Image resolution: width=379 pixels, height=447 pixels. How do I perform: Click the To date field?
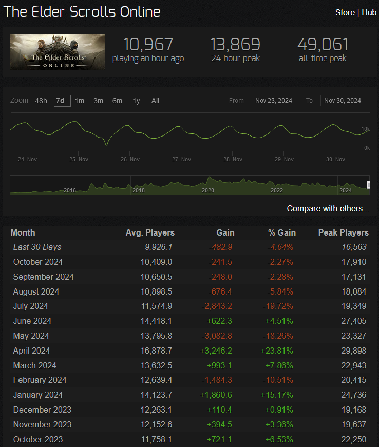click(x=345, y=101)
